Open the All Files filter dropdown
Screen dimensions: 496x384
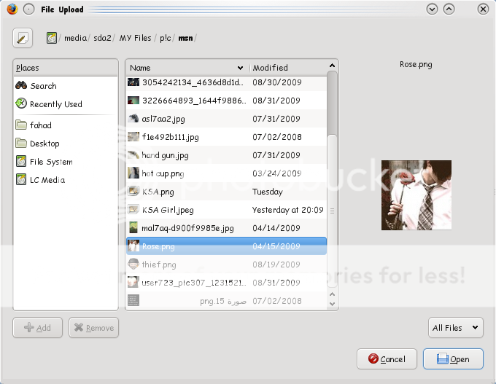click(x=455, y=328)
